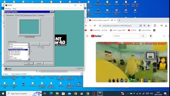Screen dimensions: 170x96
Task: Go back in Chrome
Action: tap(86, 26)
